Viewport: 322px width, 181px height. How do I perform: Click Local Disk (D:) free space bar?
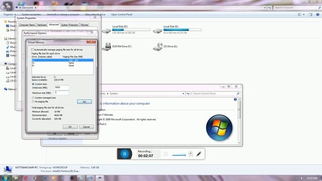131,30
